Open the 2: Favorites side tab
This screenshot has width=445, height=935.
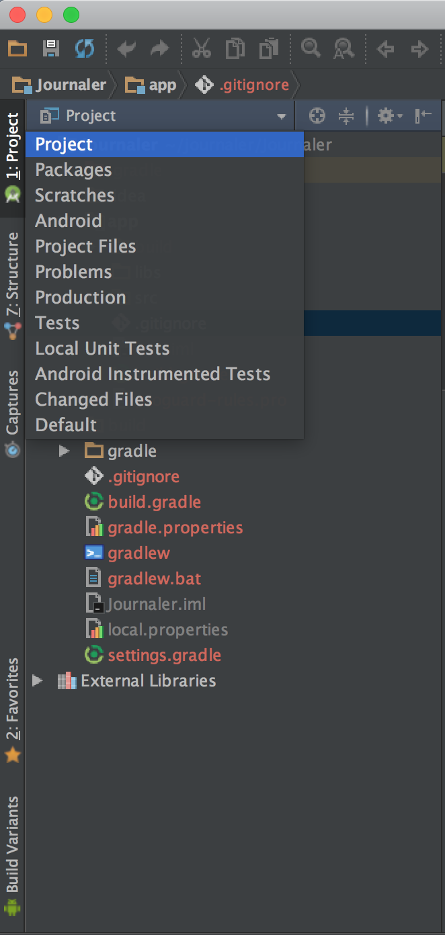coord(13,710)
